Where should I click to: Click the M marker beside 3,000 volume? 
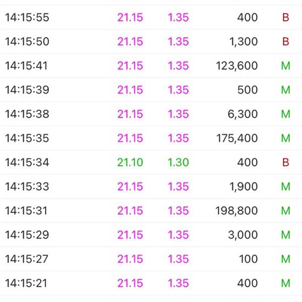pos(285,235)
